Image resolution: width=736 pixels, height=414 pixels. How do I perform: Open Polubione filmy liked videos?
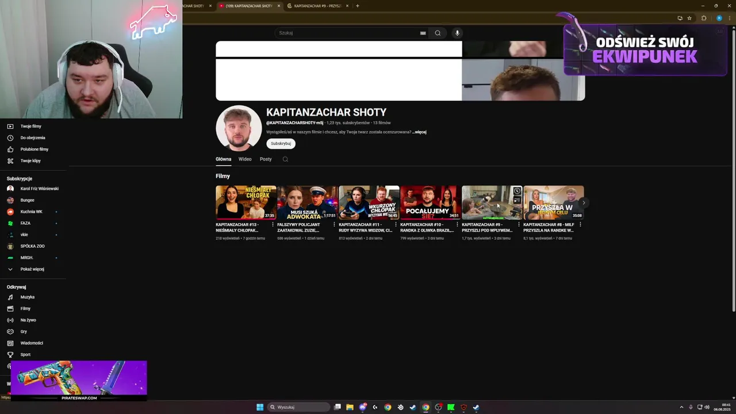(x=34, y=149)
